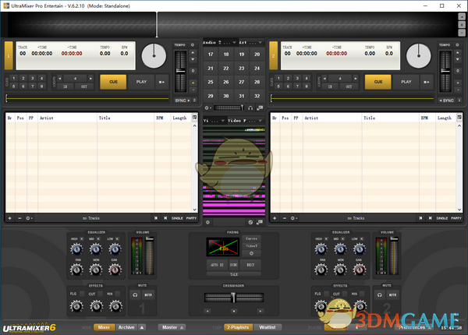Click TALK button in fading panel

tap(234, 274)
